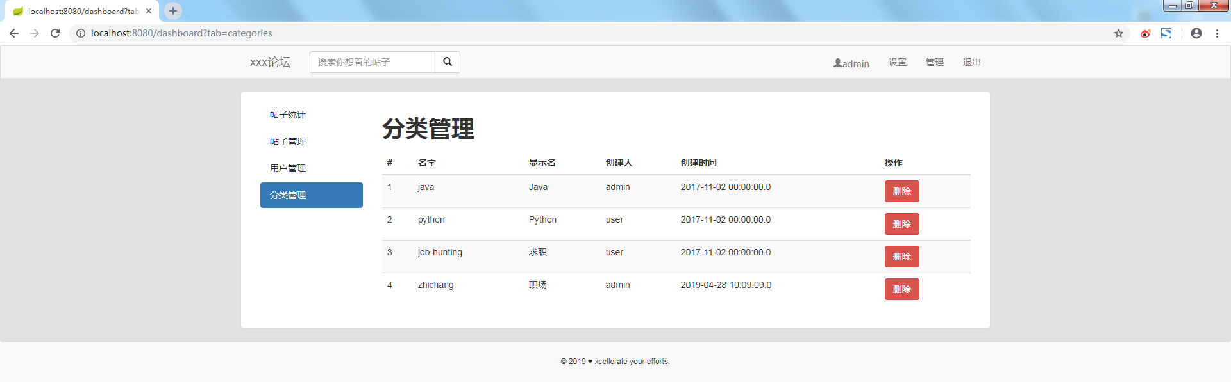Open 设置 in the navbar
The image size is (1231, 382).
coord(898,62)
